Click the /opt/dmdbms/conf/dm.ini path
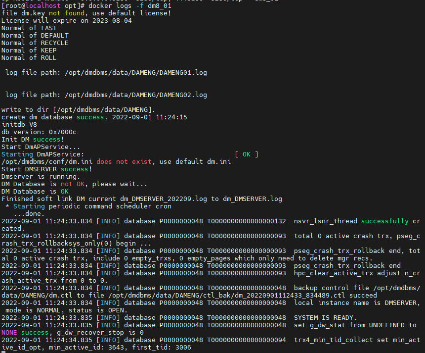 point(46,161)
